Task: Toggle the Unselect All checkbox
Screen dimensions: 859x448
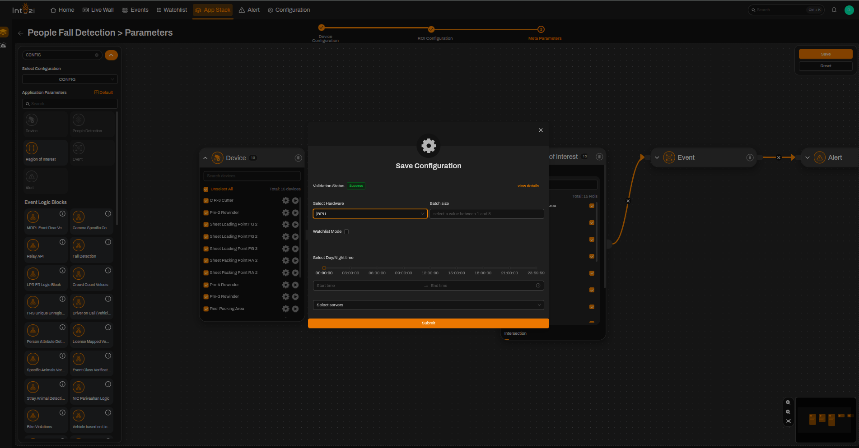Action: (206, 189)
